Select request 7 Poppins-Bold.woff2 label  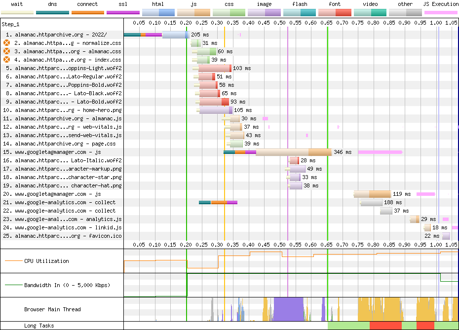pyautogui.click(x=64, y=85)
